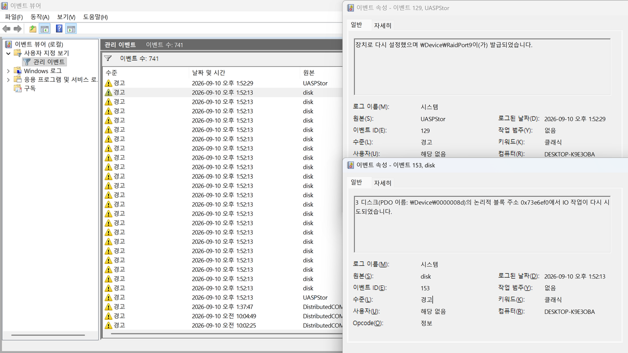Open the 동작(A) menu
This screenshot has height=353, width=628.
40,17
